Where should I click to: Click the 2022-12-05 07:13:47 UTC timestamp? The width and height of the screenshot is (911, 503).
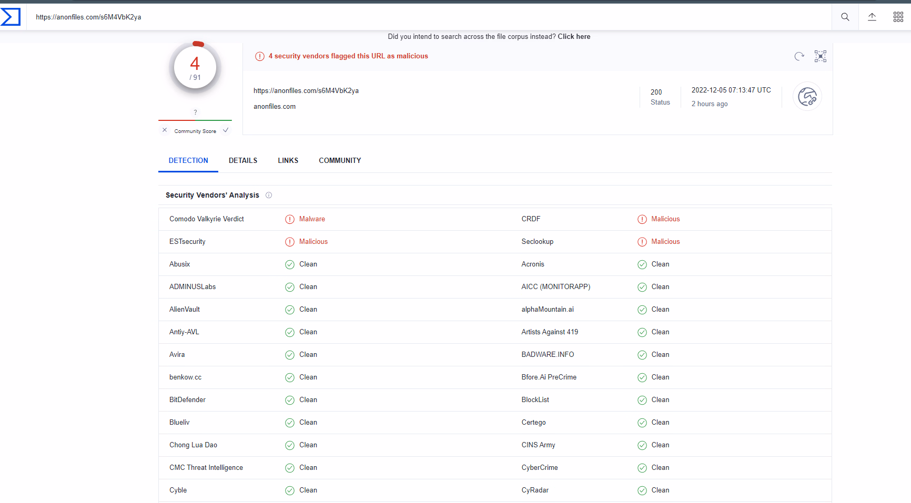click(731, 90)
